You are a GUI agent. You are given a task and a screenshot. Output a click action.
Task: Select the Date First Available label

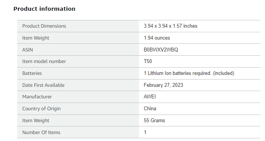pos(43,85)
